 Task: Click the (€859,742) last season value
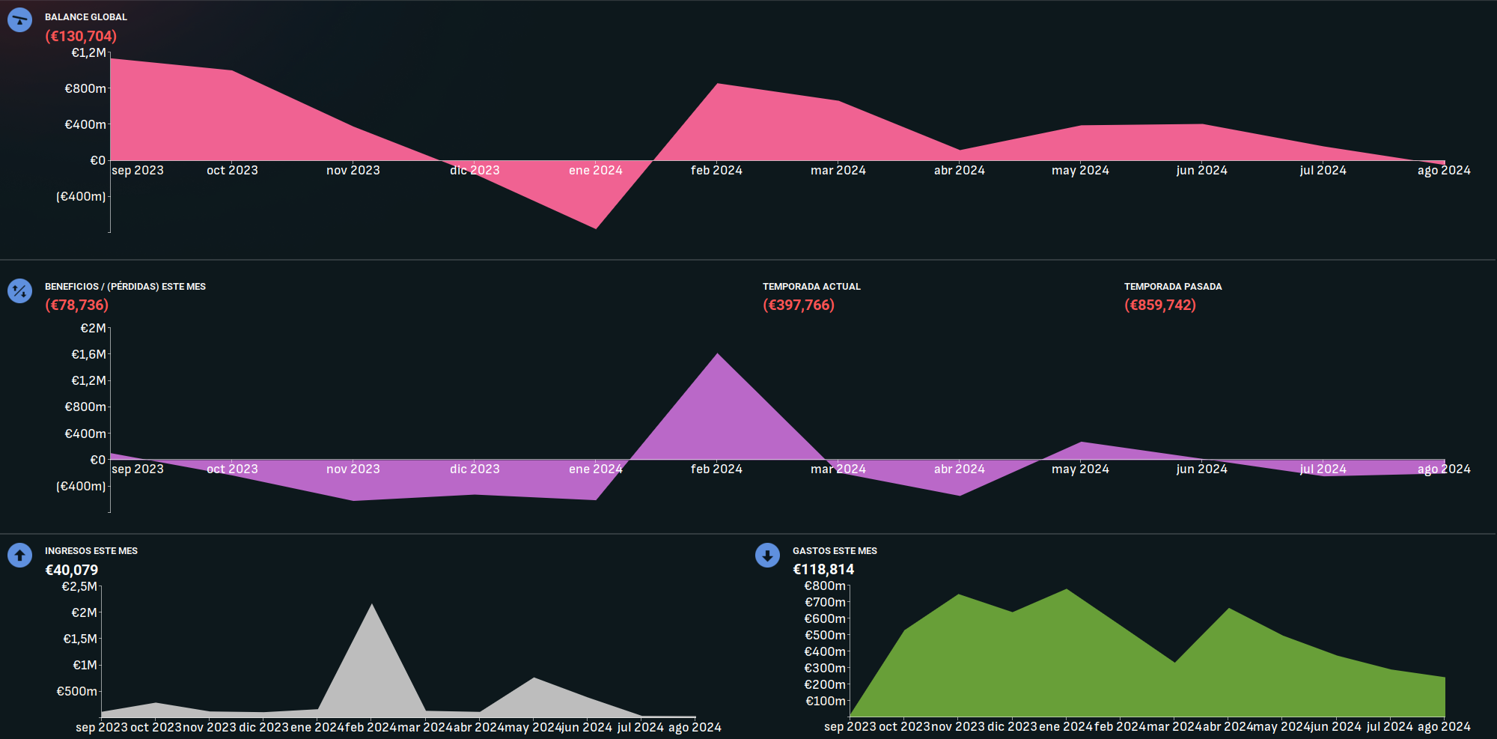coord(1160,305)
